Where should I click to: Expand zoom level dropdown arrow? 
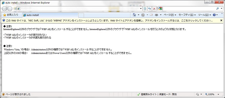(x=218, y=94)
